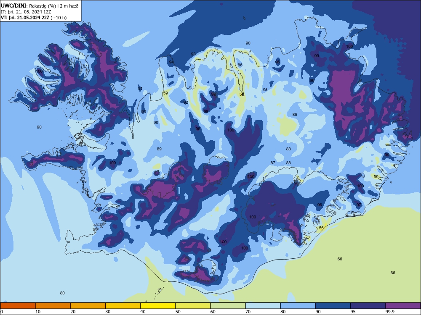Click the orange 10–20 legend swatch

(53, 306)
